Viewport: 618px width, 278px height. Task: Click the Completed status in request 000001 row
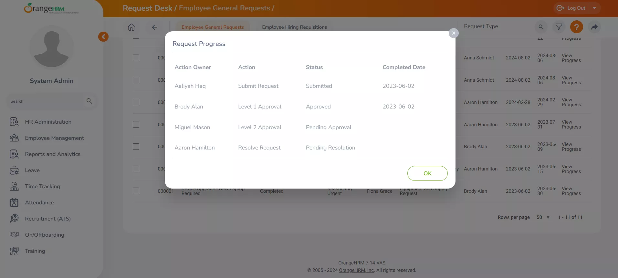tap(272, 191)
